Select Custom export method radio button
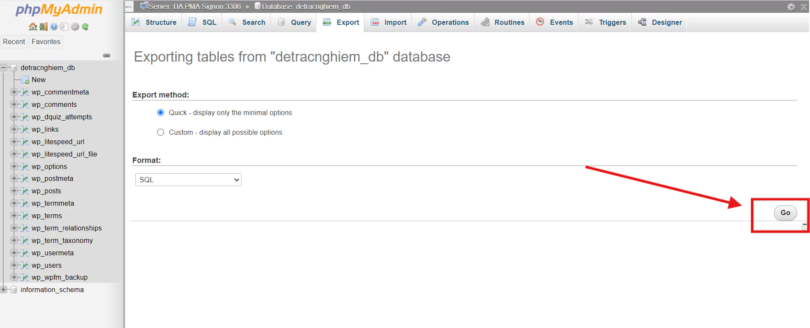Screen dimensions: 810x328 (161, 133)
